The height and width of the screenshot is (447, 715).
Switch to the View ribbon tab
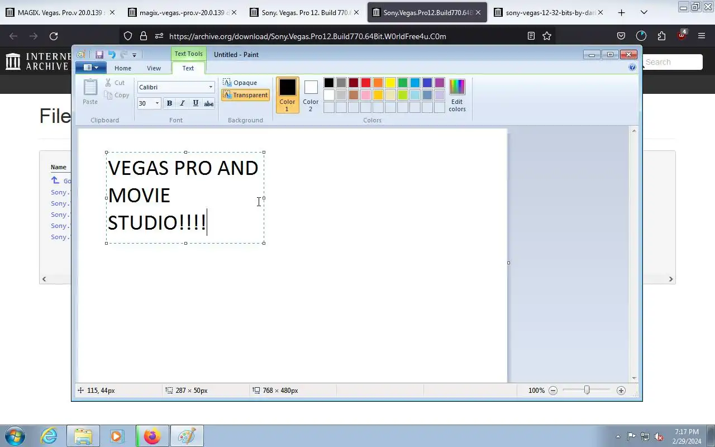[154, 68]
